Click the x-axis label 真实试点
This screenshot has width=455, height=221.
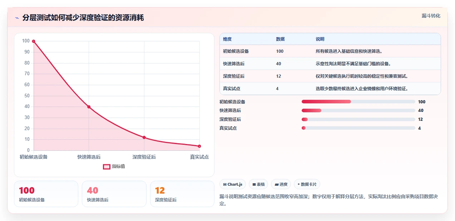(x=199, y=157)
